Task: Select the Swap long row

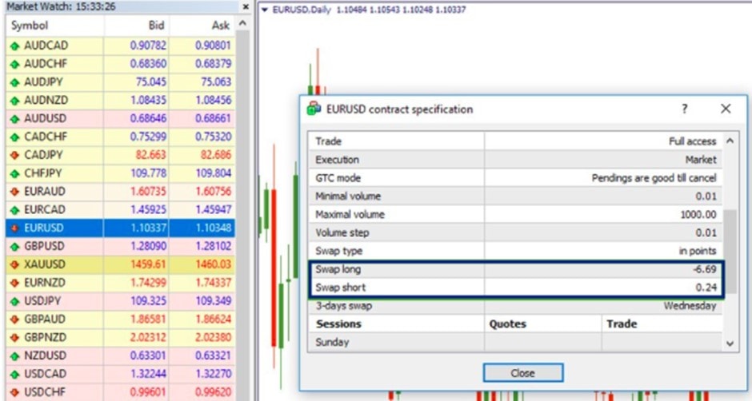Action: coord(515,269)
